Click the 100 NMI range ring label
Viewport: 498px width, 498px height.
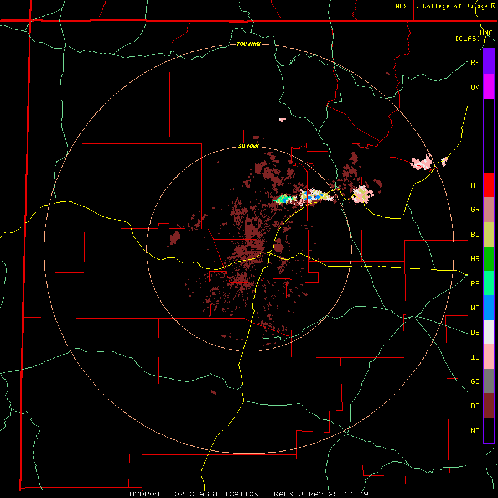click(x=248, y=44)
